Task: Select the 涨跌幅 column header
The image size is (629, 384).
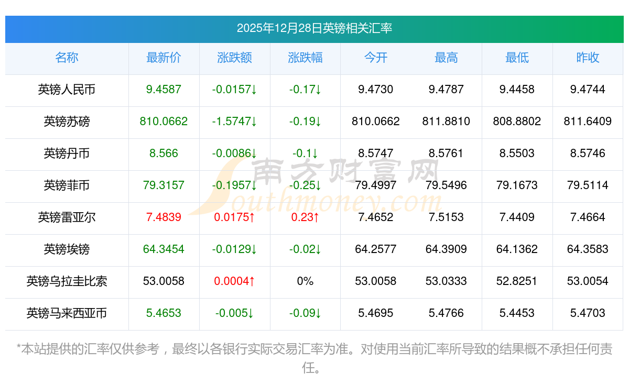Action: click(x=305, y=58)
